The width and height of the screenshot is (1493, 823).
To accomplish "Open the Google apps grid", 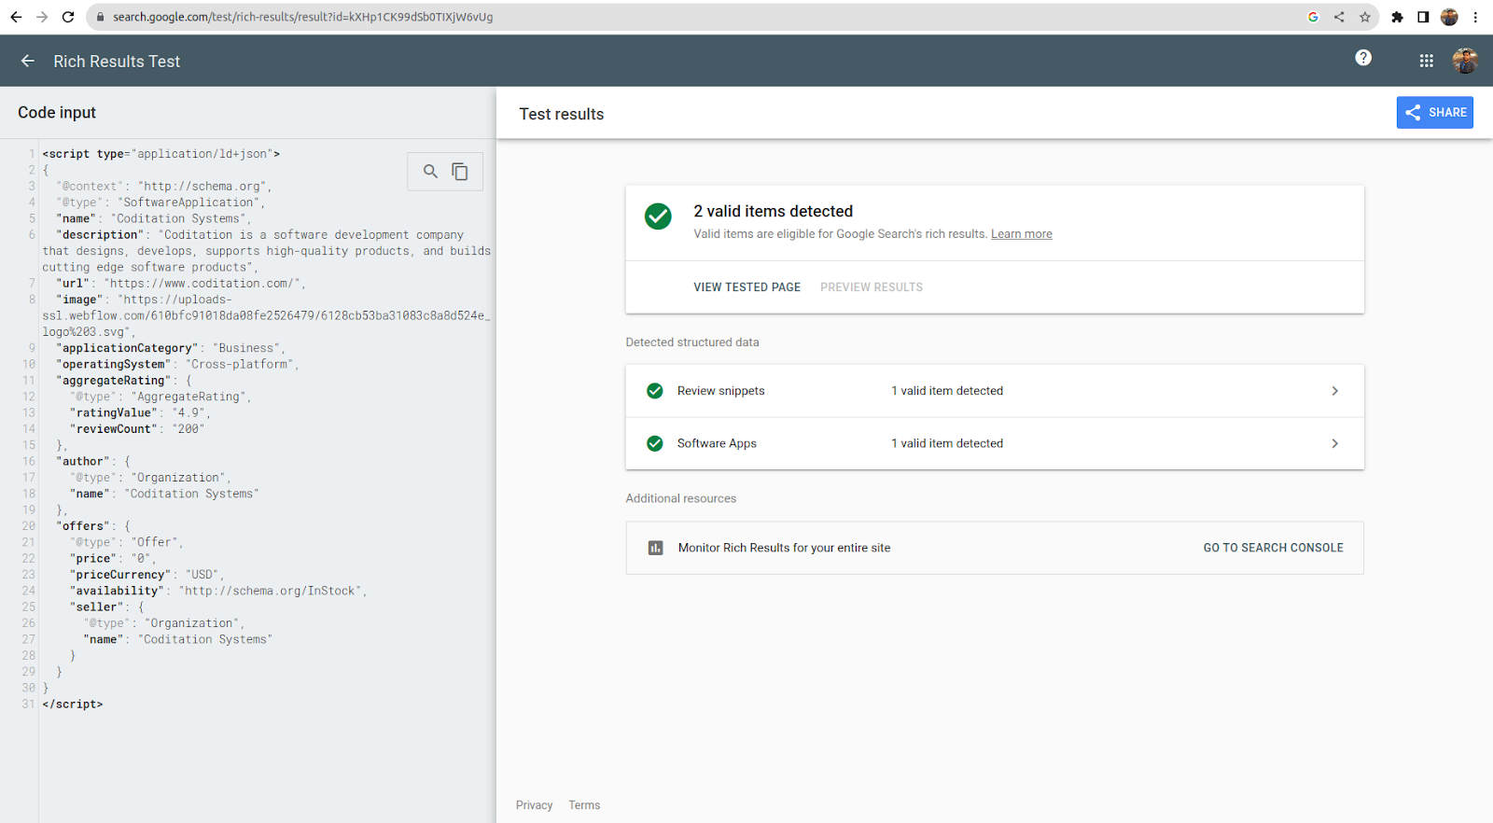I will click(1427, 61).
